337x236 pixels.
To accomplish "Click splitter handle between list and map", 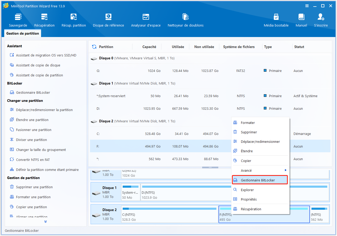I will click(x=210, y=167).
